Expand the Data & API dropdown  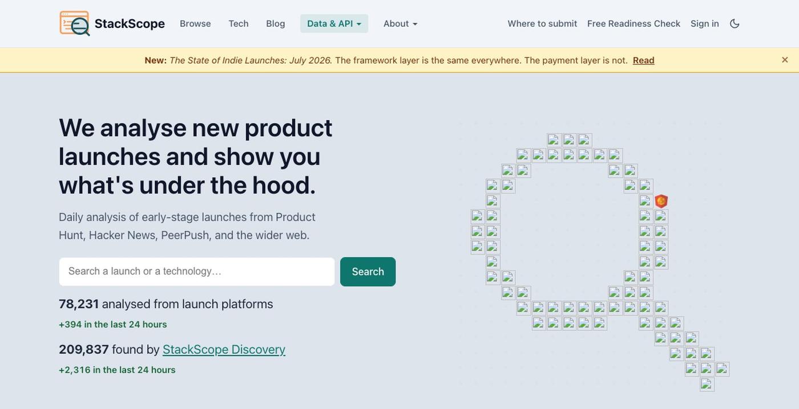pyautogui.click(x=334, y=23)
